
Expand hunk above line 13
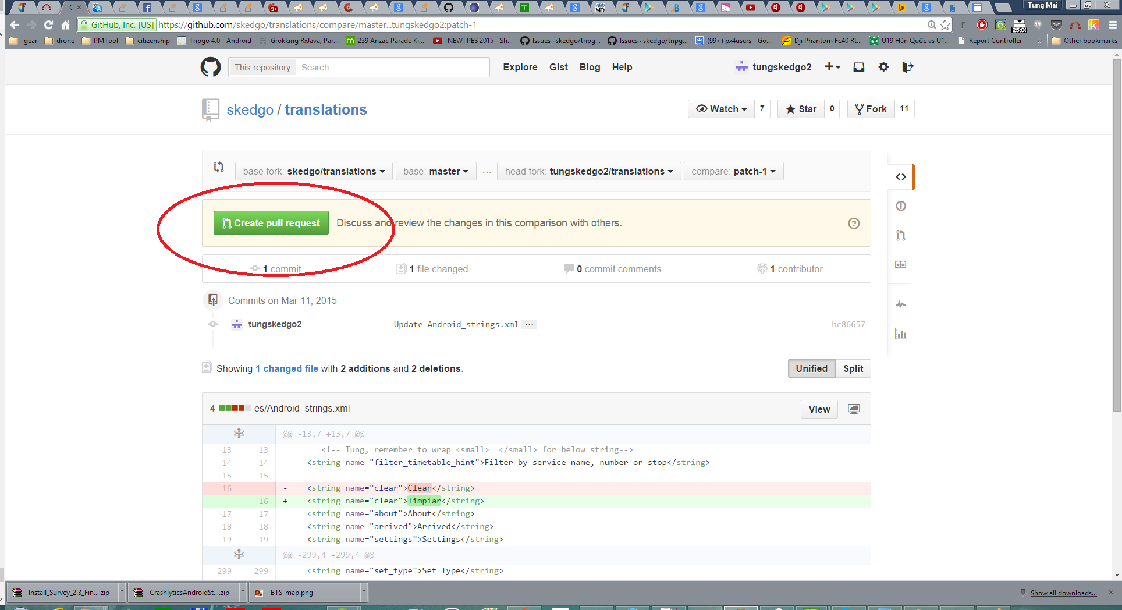click(x=239, y=434)
